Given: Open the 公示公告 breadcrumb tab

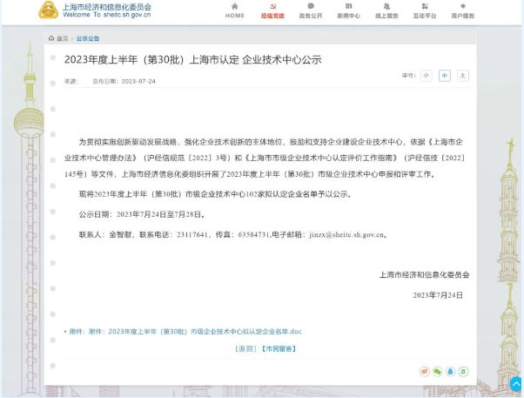Looking at the screenshot, I should [88, 38].
